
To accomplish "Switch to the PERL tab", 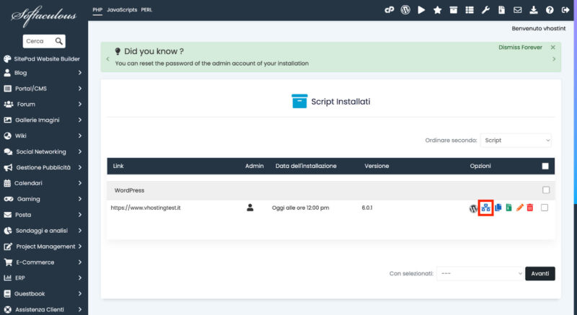I will [146, 10].
